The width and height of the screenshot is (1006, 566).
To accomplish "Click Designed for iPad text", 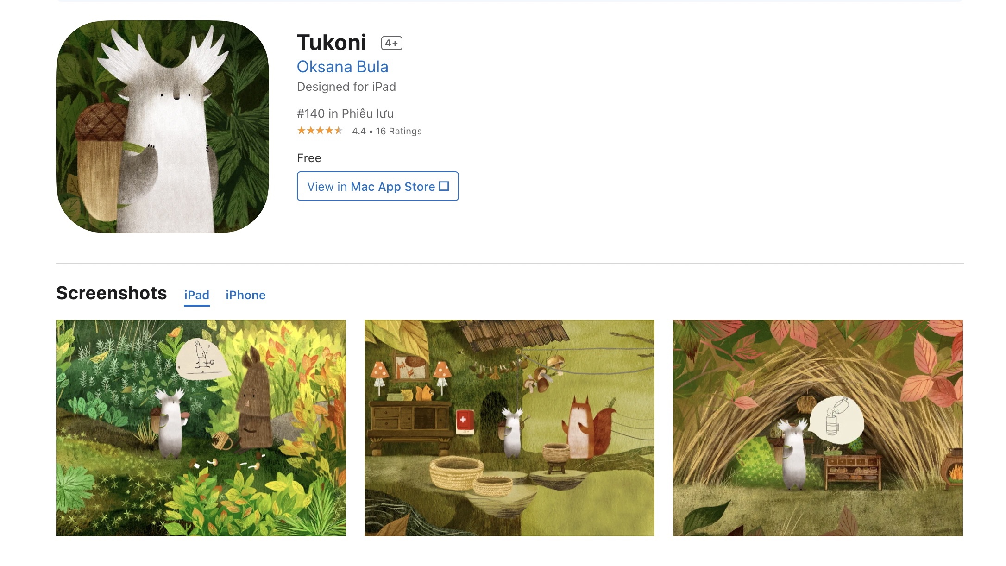I will coord(346,87).
